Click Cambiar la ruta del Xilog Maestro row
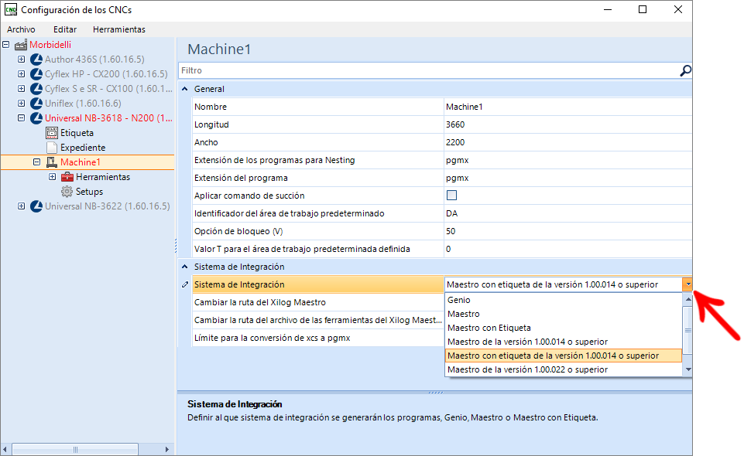 coord(318,302)
